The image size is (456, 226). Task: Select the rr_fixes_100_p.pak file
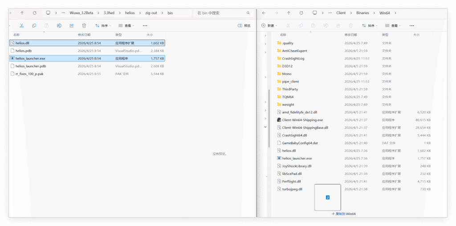click(29, 74)
